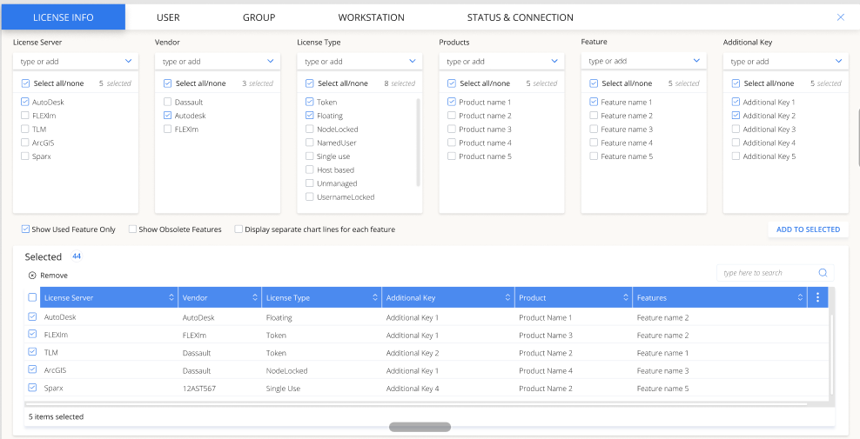The image size is (860, 439).
Task: Click the 44 selected count badge
Action: click(77, 256)
